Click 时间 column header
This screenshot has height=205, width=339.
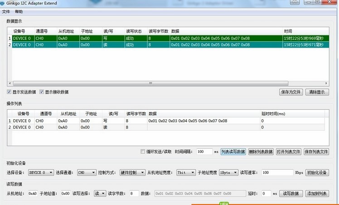coord(306,31)
